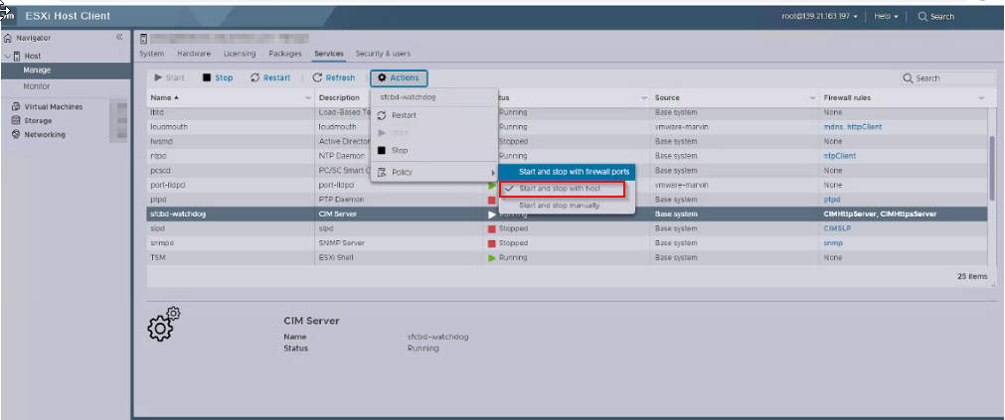The width and height of the screenshot is (1005, 420).
Task: Switch to the Packages tab
Action: coord(285,54)
